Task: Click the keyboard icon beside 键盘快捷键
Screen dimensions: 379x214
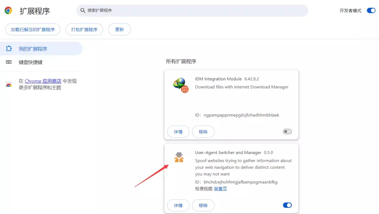Action: tap(9, 62)
